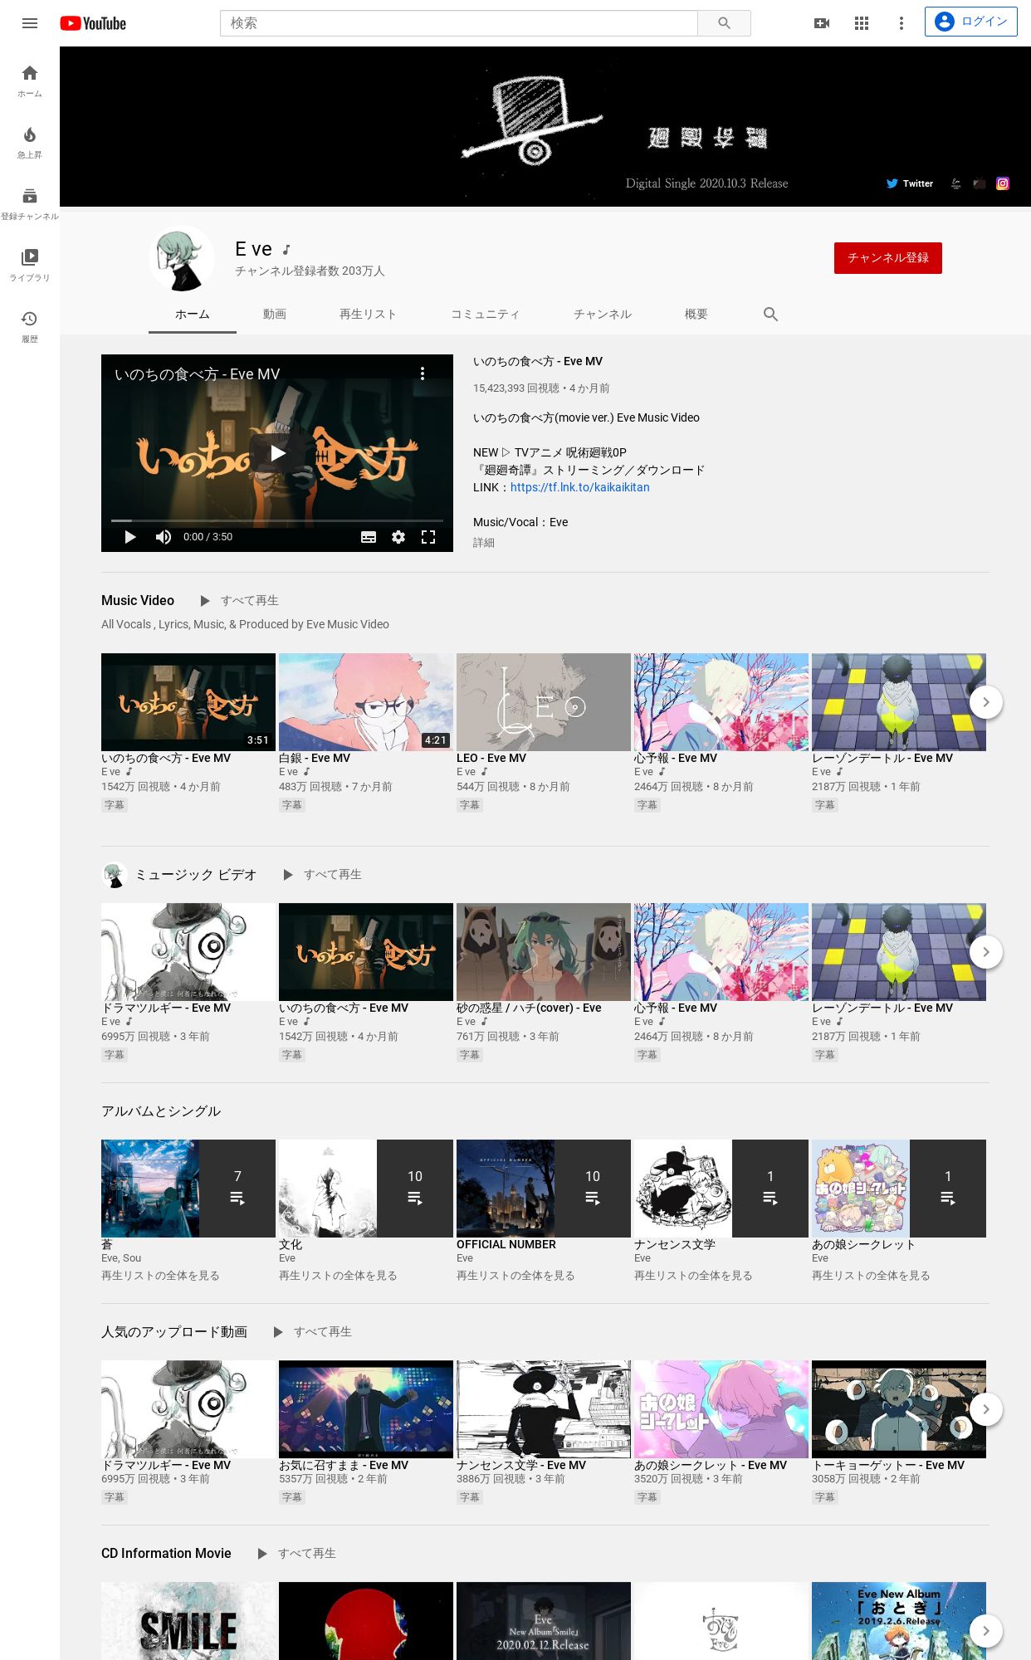Screen dimensions: 1031x1660
Task: Click the featured video progress bar
Action: click(277, 520)
